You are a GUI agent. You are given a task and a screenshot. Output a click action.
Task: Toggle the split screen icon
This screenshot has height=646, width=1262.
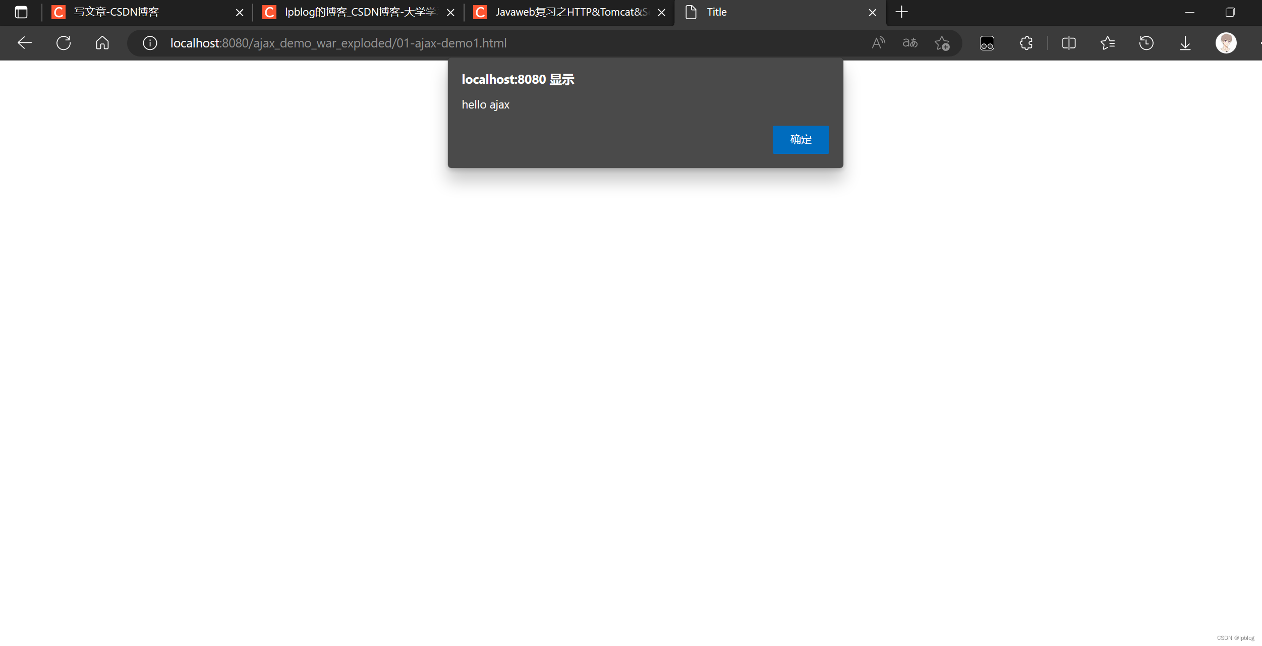click(1069, 43)
